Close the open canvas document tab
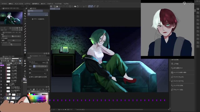Image resolution: width=200 pixels, height=112 pixels. pyautogui.click(x=59, y=9)
